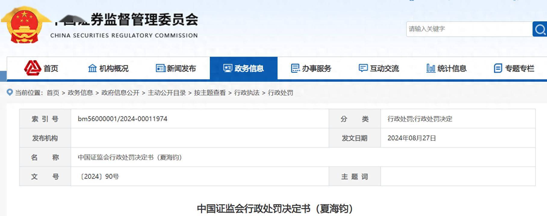Image resolution: width=547 pixels, height=216 pixels.
Task: Click the red triangle icon beside 首页
Action: pos(33,68)
